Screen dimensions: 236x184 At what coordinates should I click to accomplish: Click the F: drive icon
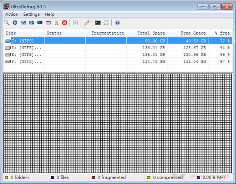click(8, 61)
